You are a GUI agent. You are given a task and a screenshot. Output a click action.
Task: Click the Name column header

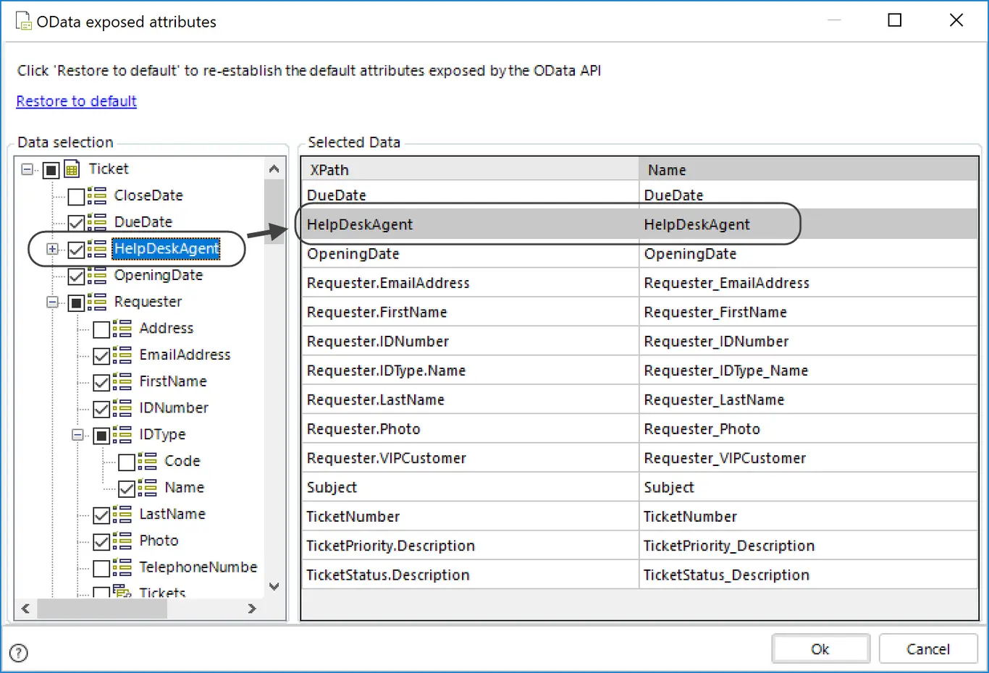point(809,169)
